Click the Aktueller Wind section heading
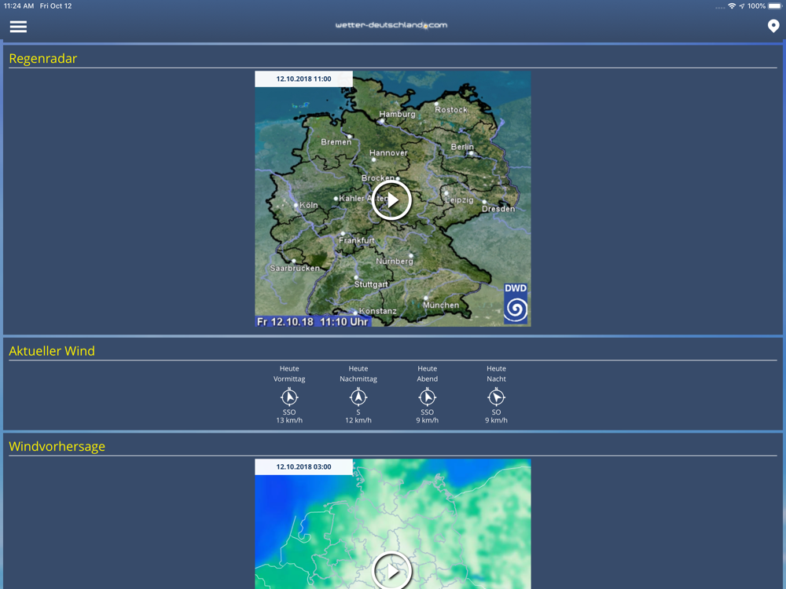This screenshot has width=786, height=589. tap(52, 351)
